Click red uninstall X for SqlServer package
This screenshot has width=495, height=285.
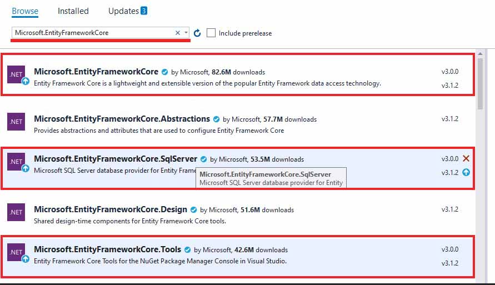466,158
